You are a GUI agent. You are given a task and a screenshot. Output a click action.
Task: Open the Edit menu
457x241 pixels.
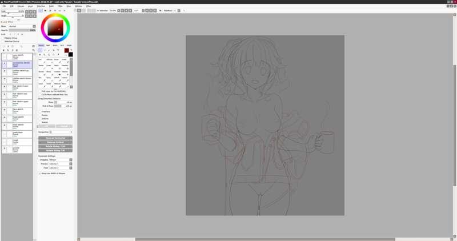point(11,6)
